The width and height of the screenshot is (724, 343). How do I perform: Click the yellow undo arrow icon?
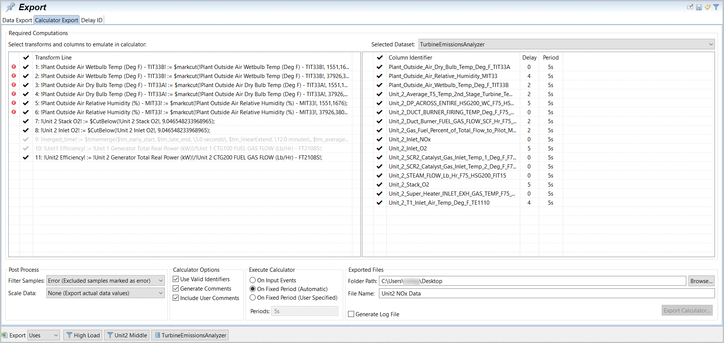[707, 7]
